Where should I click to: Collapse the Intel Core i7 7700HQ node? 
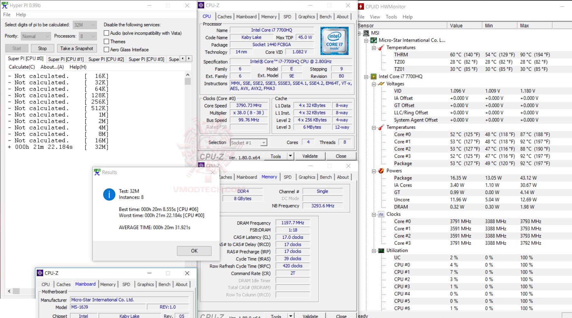click(x=366, y=77)
